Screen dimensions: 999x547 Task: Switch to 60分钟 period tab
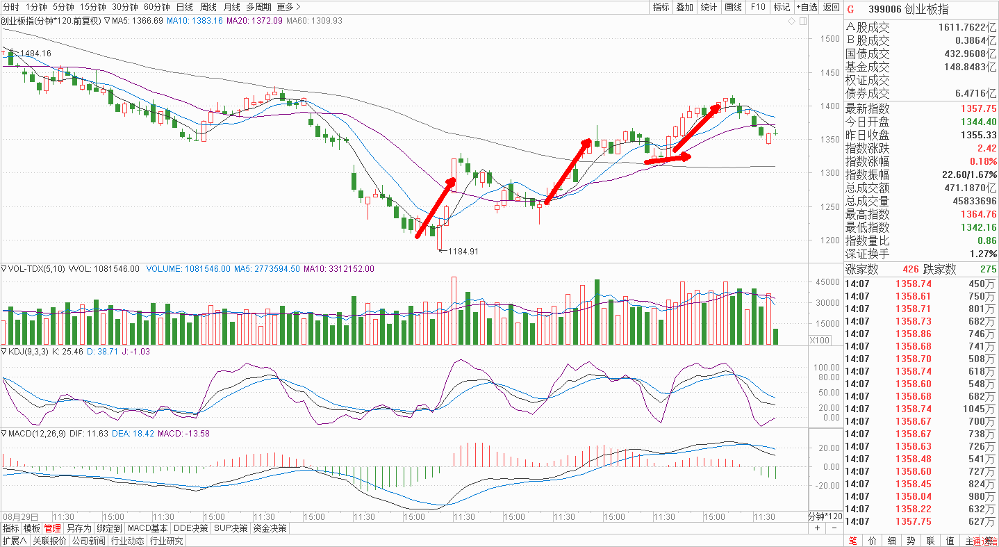click(157, 7)
